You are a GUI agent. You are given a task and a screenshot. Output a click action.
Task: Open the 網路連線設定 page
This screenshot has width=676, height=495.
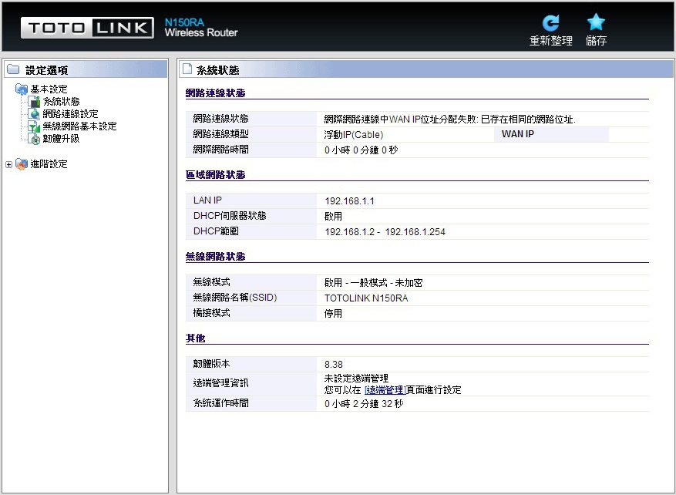[x=71, y=114]
